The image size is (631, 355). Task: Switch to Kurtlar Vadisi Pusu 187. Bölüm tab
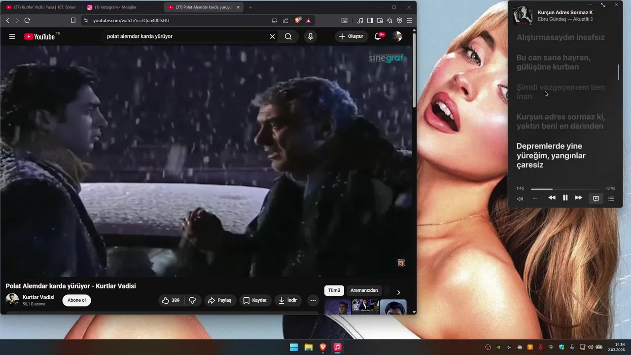pyautogui.click(x=42, y=7)
